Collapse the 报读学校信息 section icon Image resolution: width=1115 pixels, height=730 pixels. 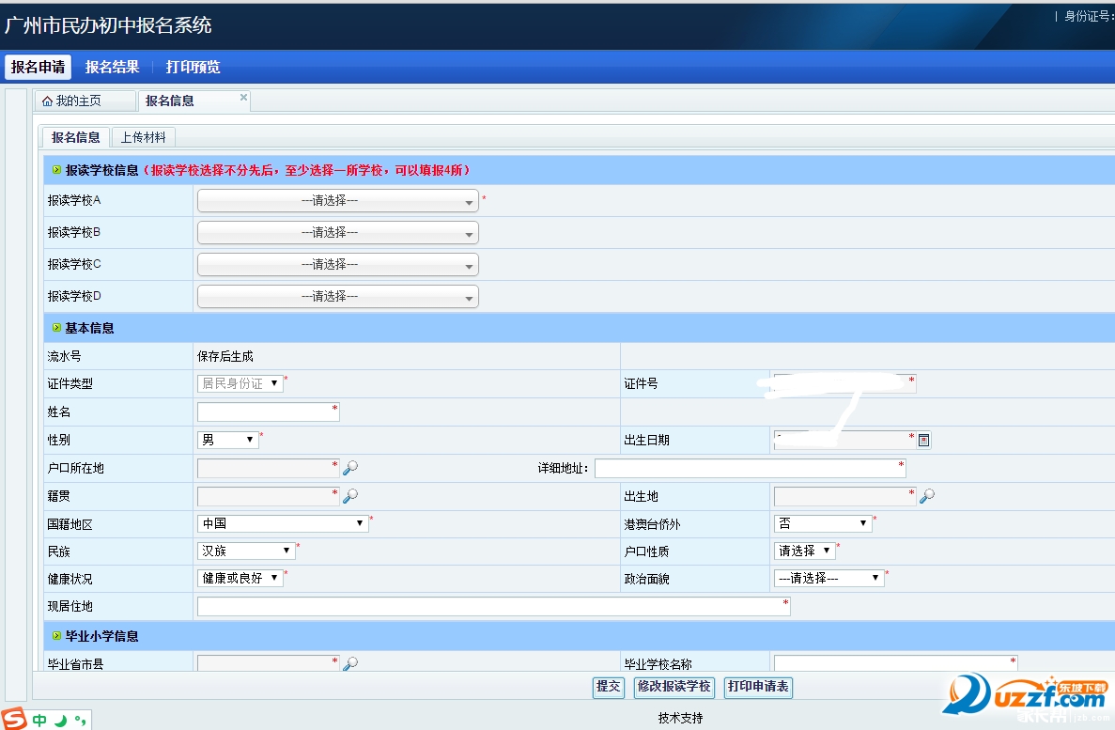pos(56,170)
